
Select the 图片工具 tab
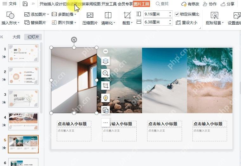click(x=141, y=4)
